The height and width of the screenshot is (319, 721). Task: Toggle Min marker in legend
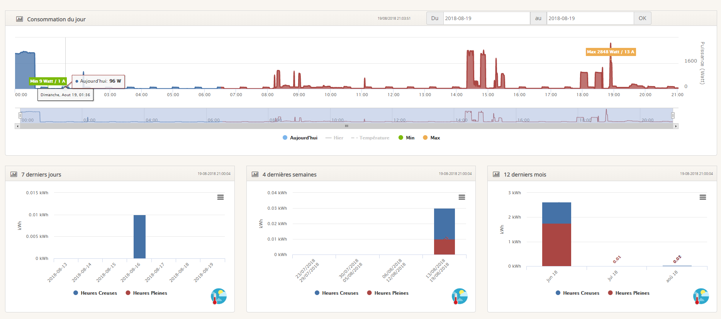406,137
